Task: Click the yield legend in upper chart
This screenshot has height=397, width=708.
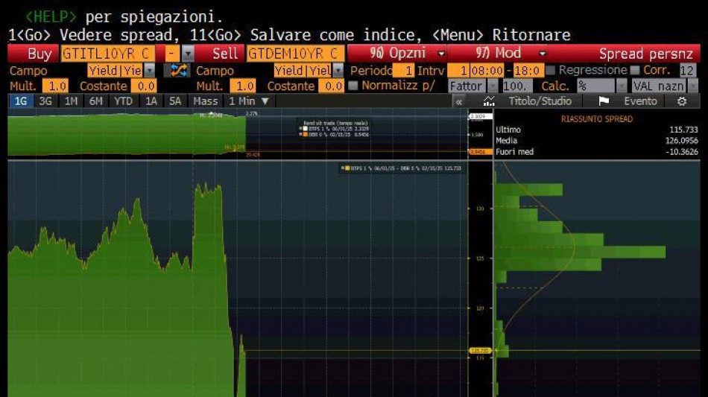Action: [x=335, y=129]
